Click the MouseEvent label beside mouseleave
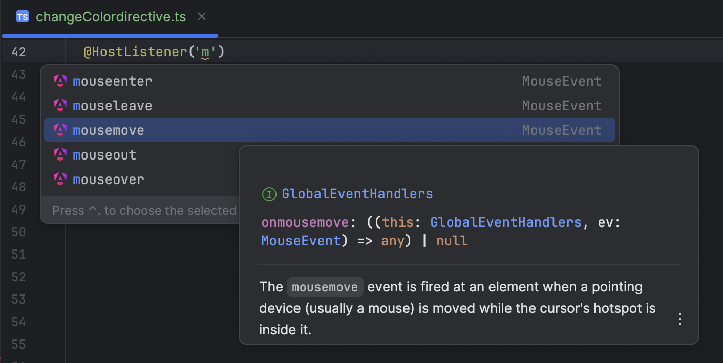Image resolution: width=723 pixels, height=363 pixels. pos(562,105)
